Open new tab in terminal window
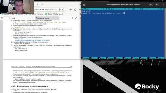 84,5
